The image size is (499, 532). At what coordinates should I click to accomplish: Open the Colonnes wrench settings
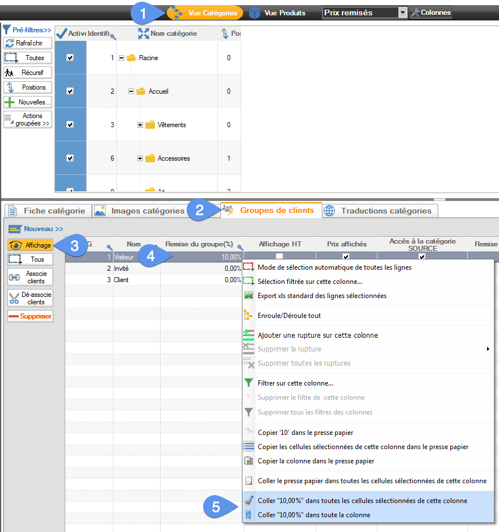click(x=431, y=12)
